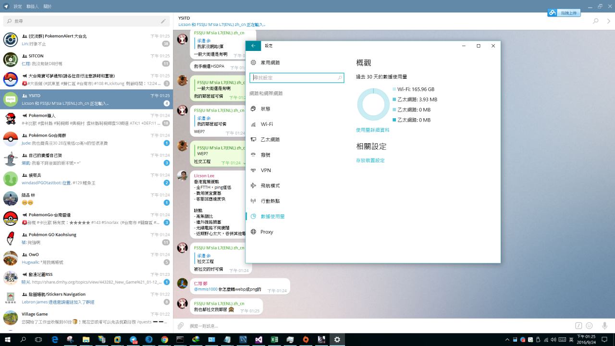Open the 聯絡人 menu

(x=33, y=6)
